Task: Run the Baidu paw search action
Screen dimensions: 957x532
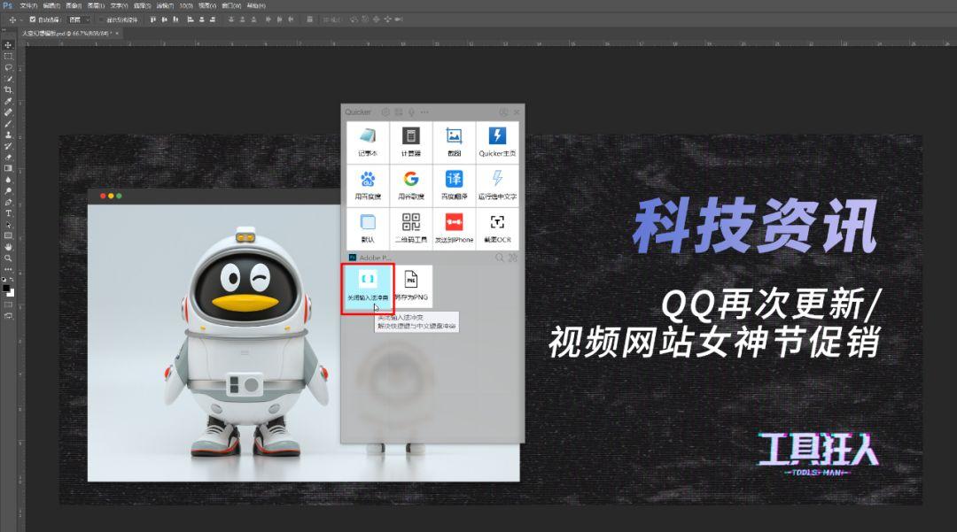Action: pos(368,185)
